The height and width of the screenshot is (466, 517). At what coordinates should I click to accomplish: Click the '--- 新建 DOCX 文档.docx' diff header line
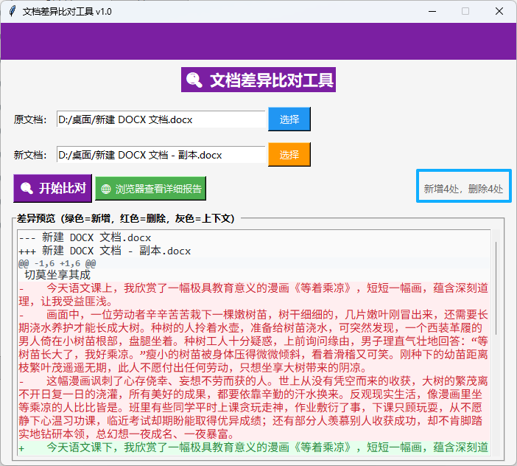coord(85,237)
